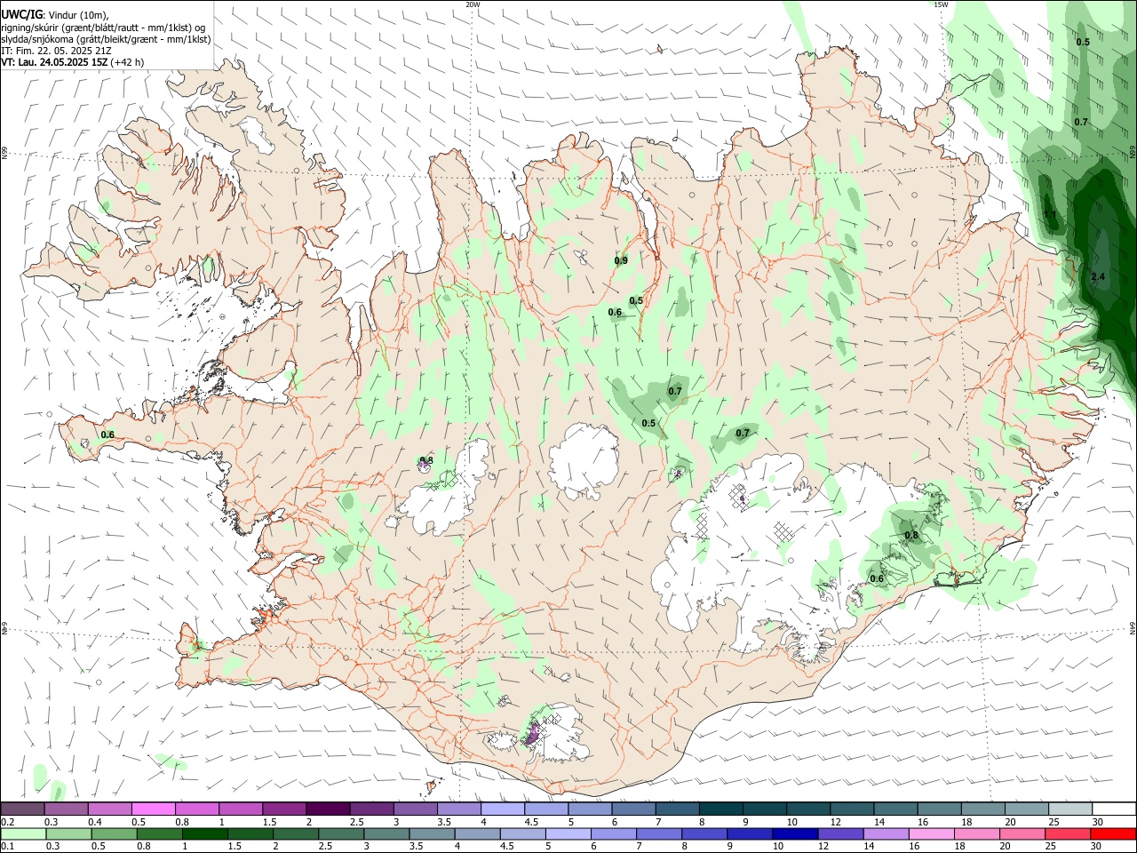Image resolution: width=1137 pixels, height=853 pixels.
Task: Click the '(+42 h)' forecast offset text
Action: click(x=128, y=62)
